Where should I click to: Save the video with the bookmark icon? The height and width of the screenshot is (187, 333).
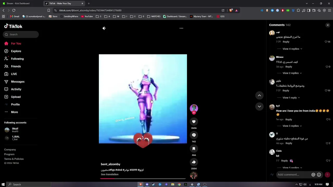[194, 149]
